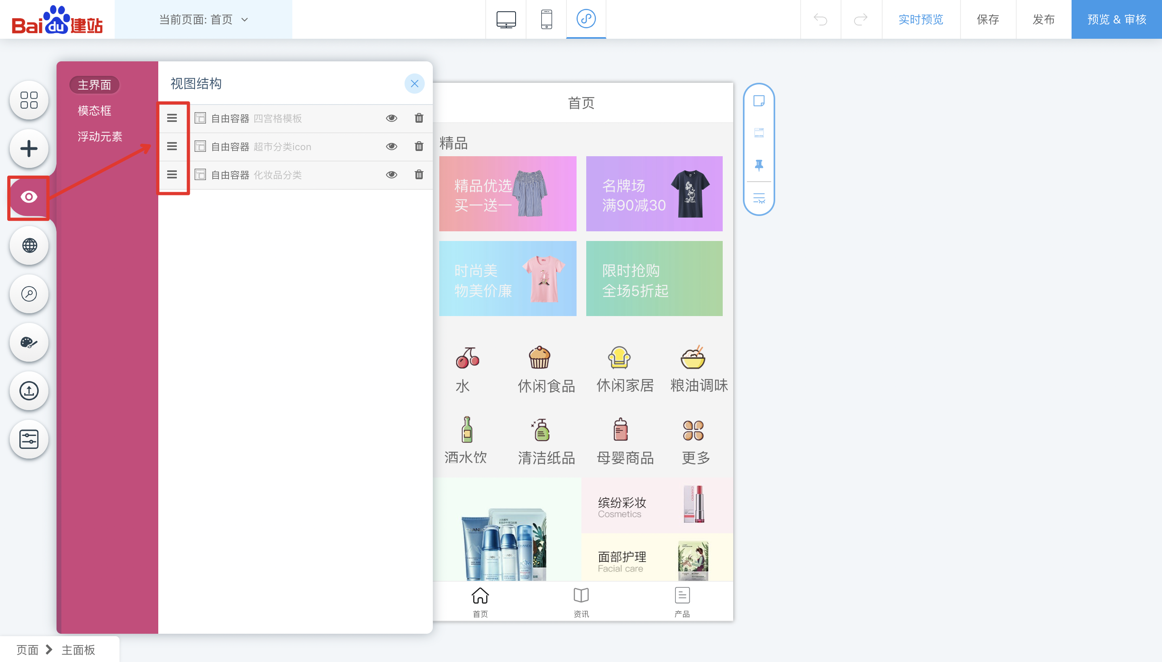The height and width of the screenshot is (662, 1162).
Task: Click the 实时预览 link
Action: pyautogui.click(x=921, y=19)
